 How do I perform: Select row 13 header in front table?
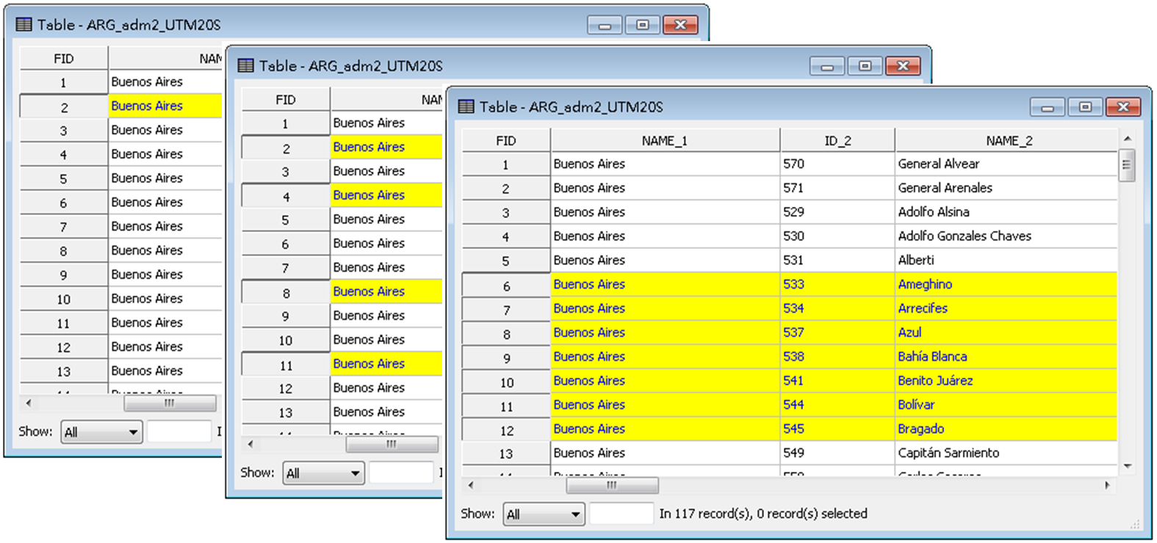pos(505,453)
